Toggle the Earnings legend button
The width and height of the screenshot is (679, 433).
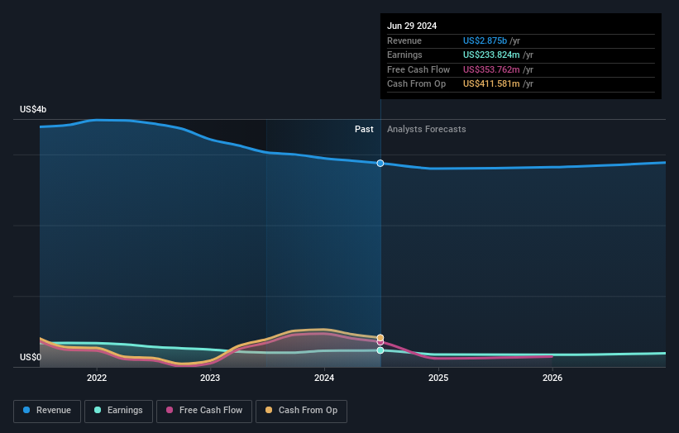tap(118, 411)
